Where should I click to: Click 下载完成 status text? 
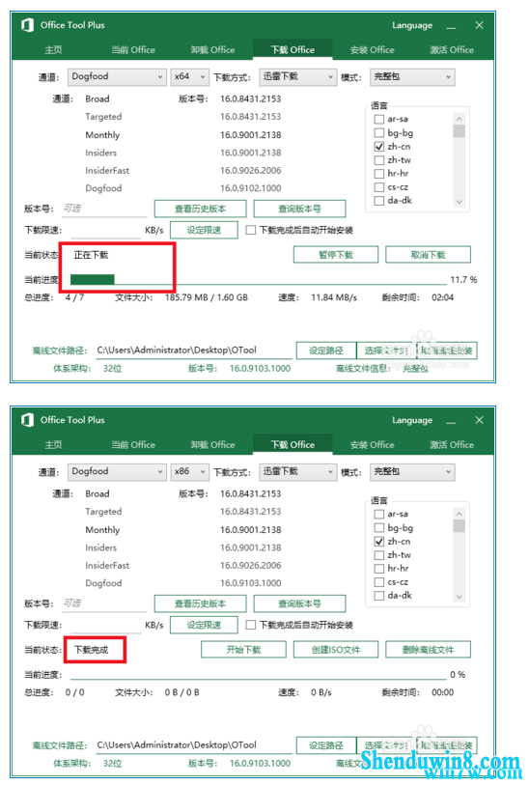click(91, 650)
